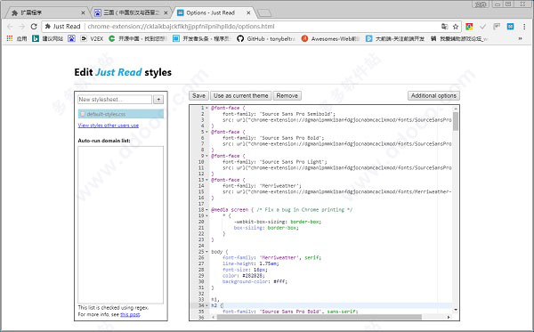Click the translate page icon in address bar
Viewport: 534px width, 332px height.
(444, 27)
